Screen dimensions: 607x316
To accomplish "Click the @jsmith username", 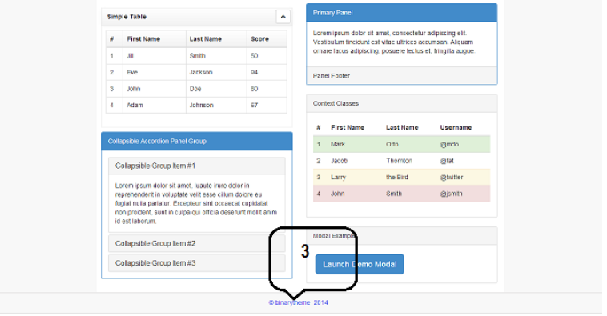I will click(451, 194).
